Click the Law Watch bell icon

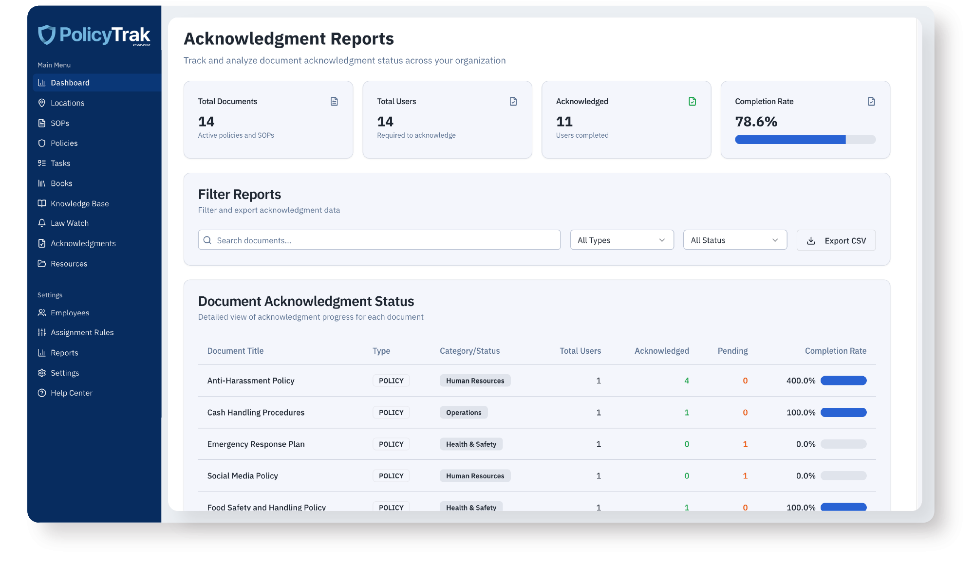(x=42, y=223)
